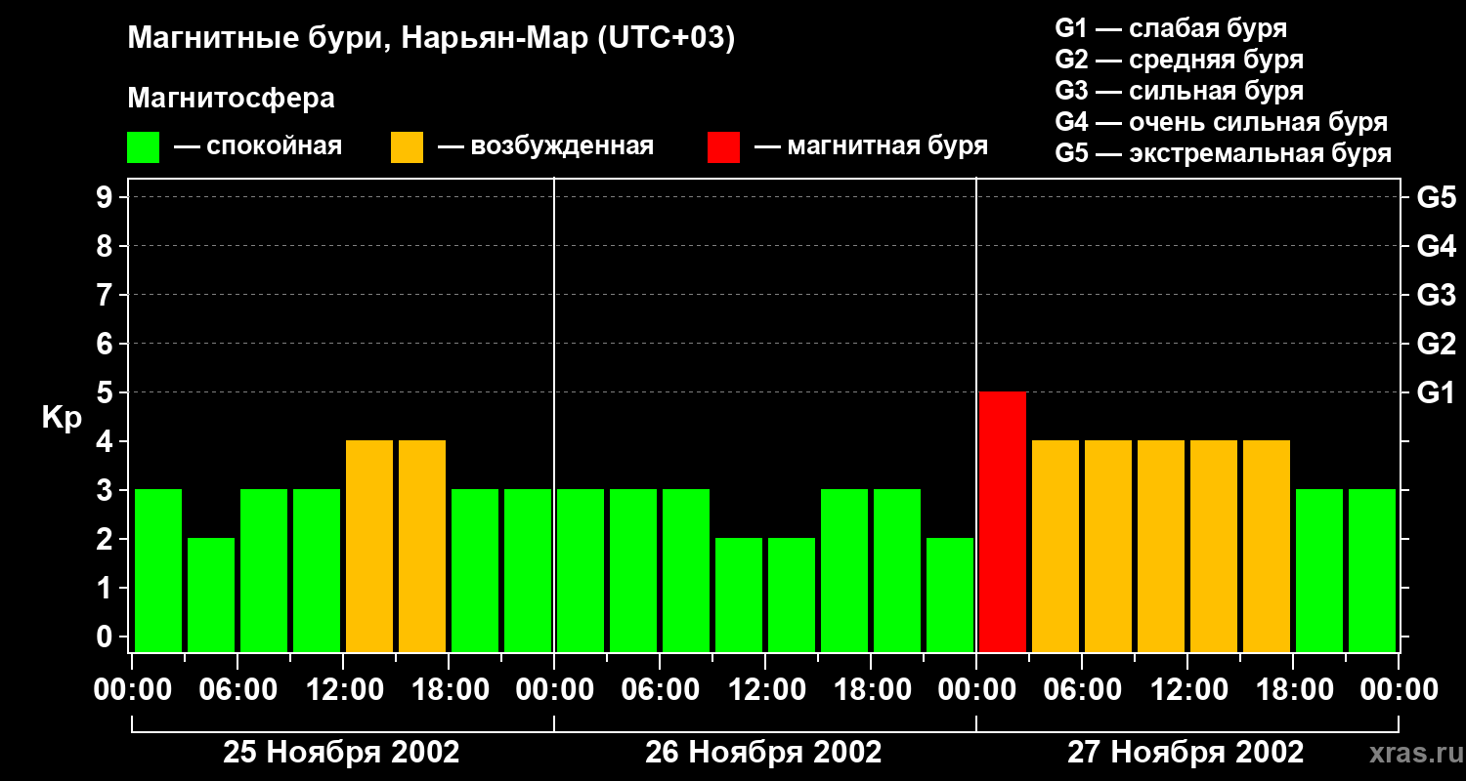
Task: Click the 'G2 — средняя буря' legend line
Action: [1179, 60]
